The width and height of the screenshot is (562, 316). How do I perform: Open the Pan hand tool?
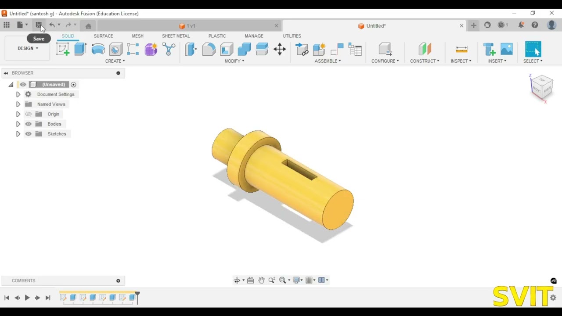pyautogui.click(x=261, y=280)
